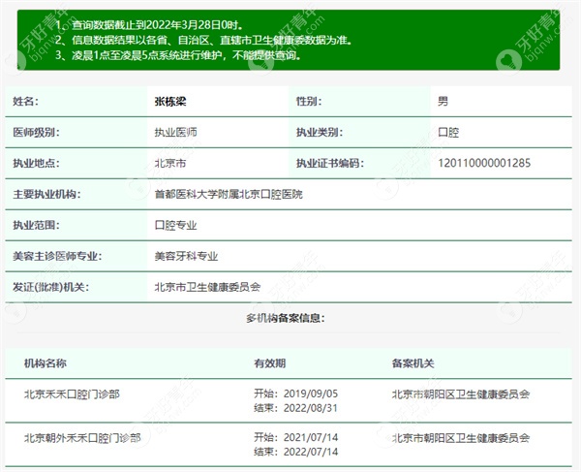581x472 pixels.
Task: Click the 备案机关 column header
Action: point(413,363)
